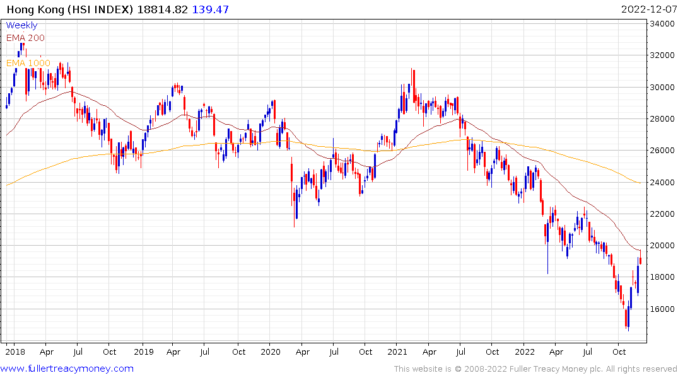Image resolution: width=678 pixels, height=378 pixels.
Task: Click the EMA 200 legend label
Action: pyautogui.click(x=25, y=38)
